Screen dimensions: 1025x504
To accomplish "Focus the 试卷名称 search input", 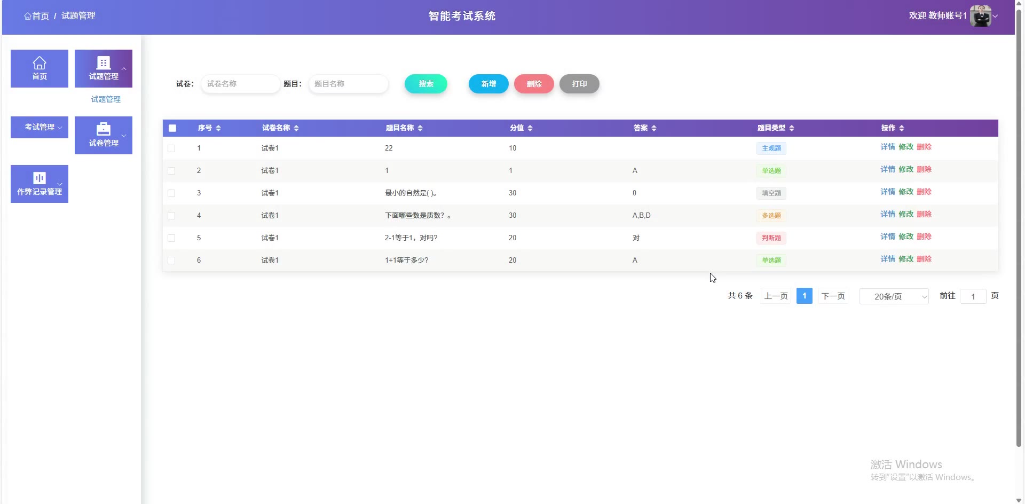I will pyautogui.click(x=240, y=84).
